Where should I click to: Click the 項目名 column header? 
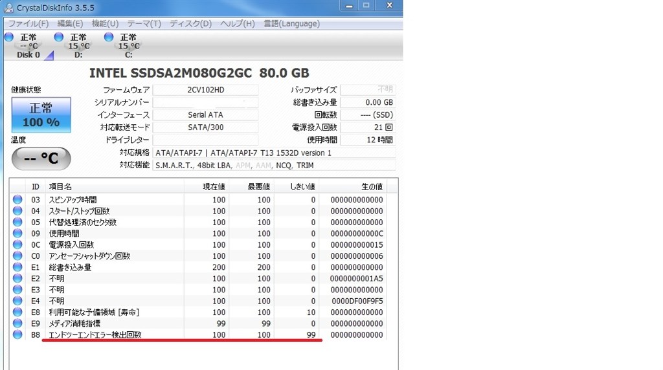coord(114,187)
